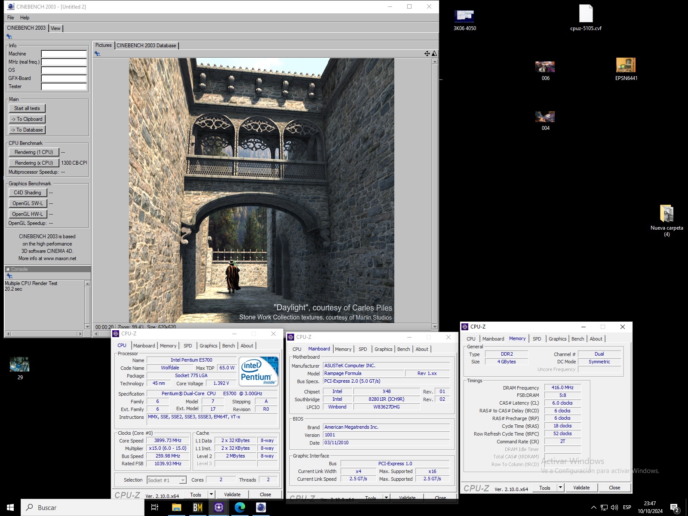Open the taskbar clock showing 23:47
Screen dimensions: 688x516
650,507
